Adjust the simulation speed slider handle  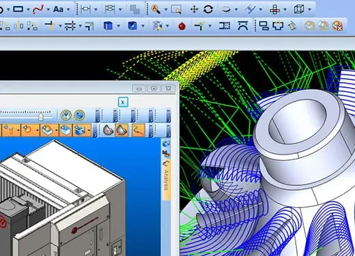click(x=41, y=117)
